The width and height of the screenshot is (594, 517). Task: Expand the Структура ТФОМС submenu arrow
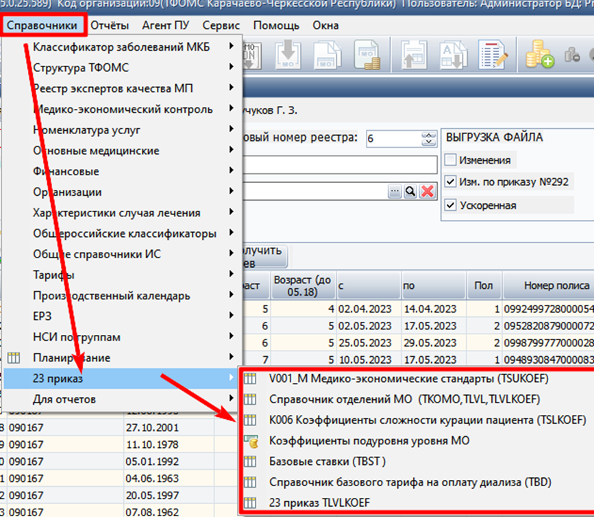pyautogui.click(x=232, y=67)
